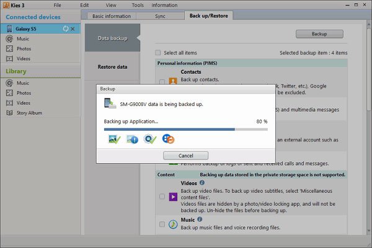The width and height of the screenshot is (372, 248).
Task: Click the Connected devices heading
Action: point(33,17)
